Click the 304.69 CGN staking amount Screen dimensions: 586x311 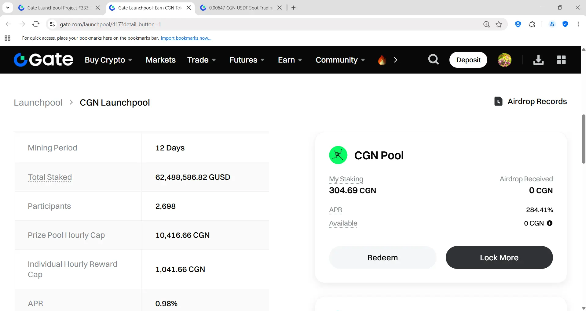[353, 190]
